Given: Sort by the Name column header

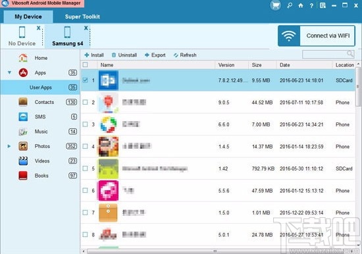Looking at the screenshot, I should pyautogui.click(x=156, y=65).
